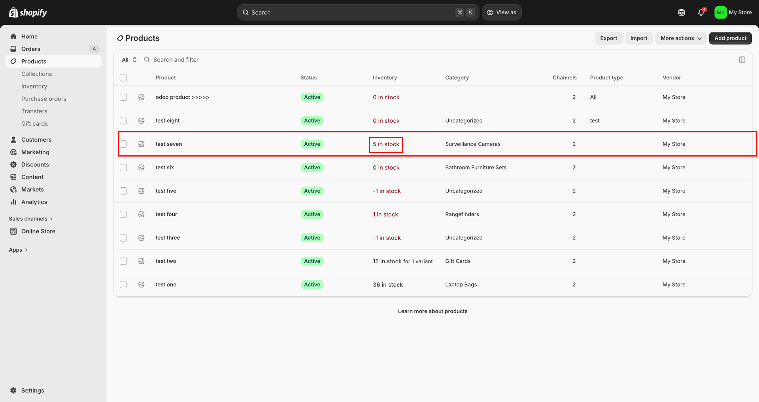This screenshot has width=759, height=402.
Task: Select the test four row checkbox
Action: click(123, 214)
